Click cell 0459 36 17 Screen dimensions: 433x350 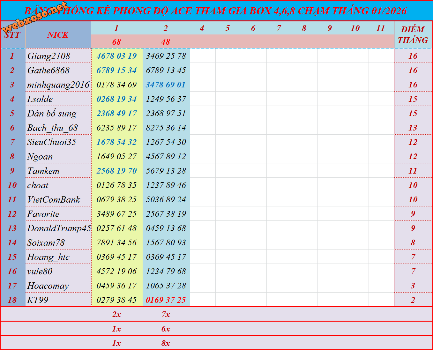117,286
